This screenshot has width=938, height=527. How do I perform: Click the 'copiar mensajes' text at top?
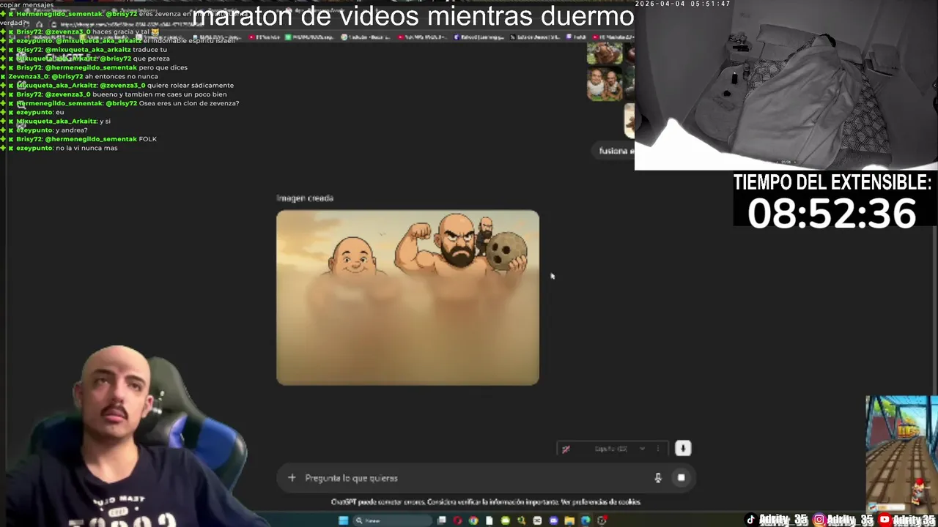[x=27, y=4]
